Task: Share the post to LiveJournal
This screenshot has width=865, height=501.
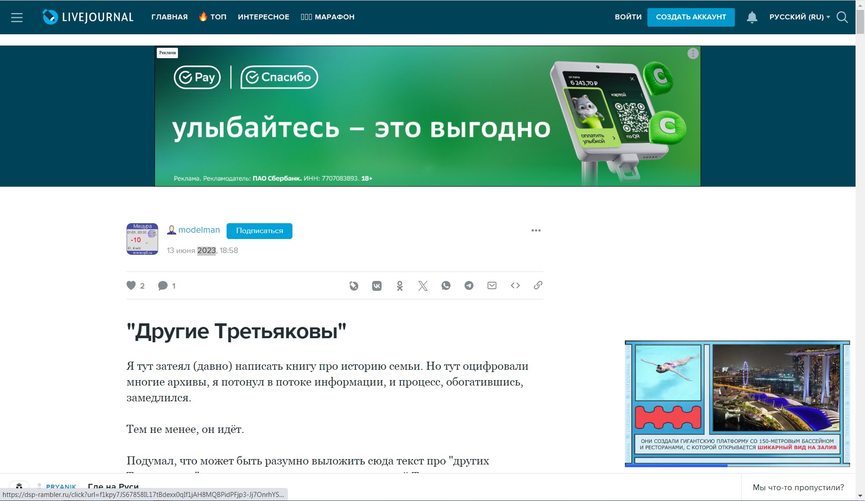Action: click(x=354, y=285)
